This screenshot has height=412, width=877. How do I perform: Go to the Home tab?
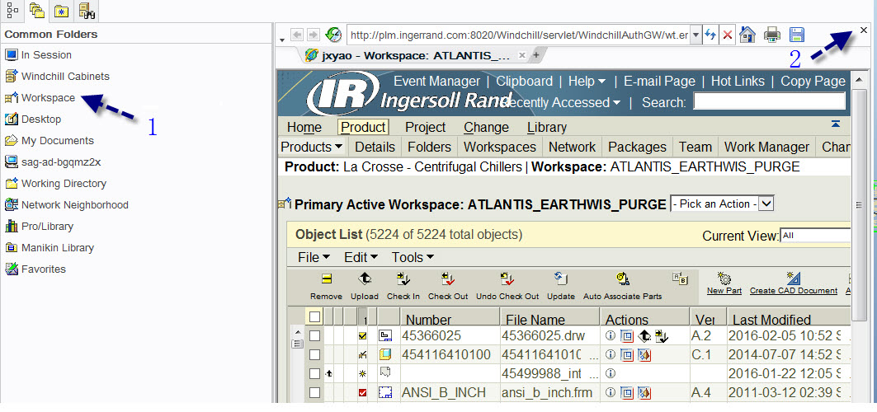304,127
